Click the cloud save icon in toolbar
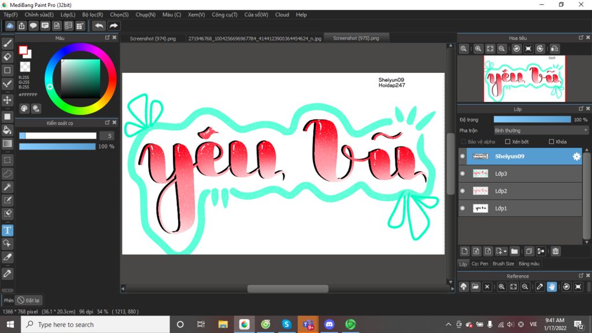The image size is (592, 333). point(10,25)
